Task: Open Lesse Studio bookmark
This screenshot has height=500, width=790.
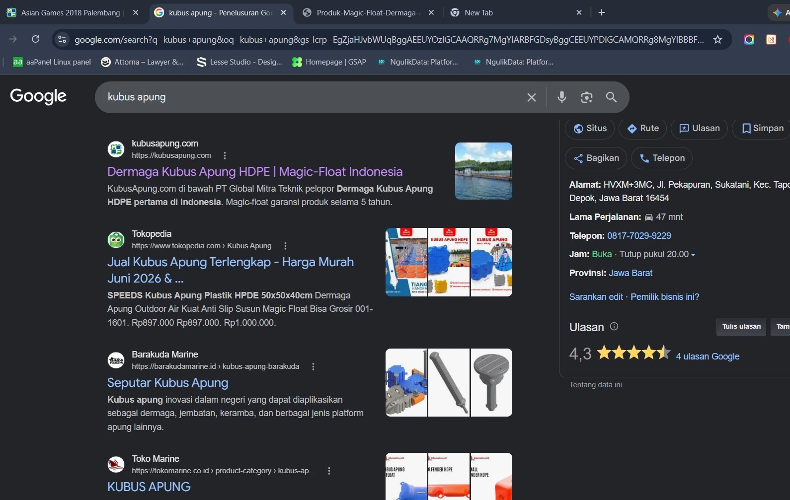Action: [239, 62]
